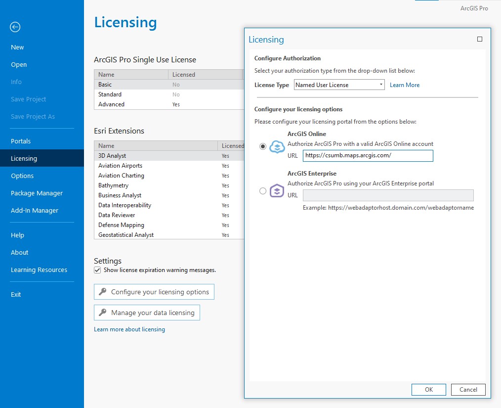Select Learning Resources in the sidebar
Screen dimensions: 501x408
pyautogui.click(x=39, y=270)
